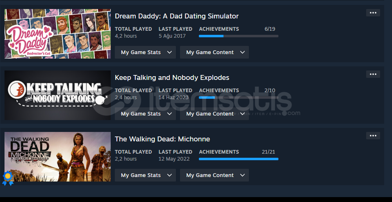Viewport: 392px width, 202px height.
Task: Open Keep Talking and Nobody Explodes title link
Action: (x=172, y=78)
